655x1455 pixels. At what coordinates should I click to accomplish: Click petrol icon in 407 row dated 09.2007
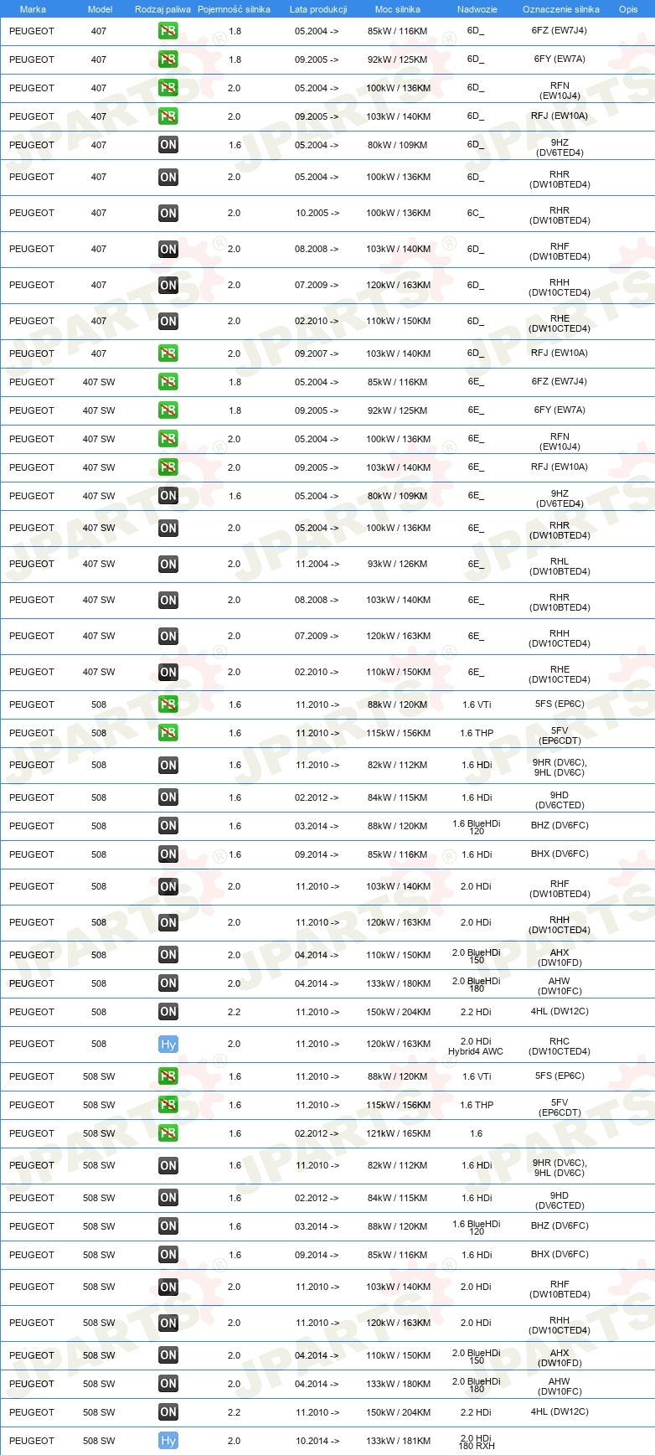click(x=168, y=353)
